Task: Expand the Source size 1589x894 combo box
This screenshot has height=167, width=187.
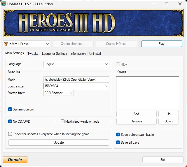Action: 76,86
